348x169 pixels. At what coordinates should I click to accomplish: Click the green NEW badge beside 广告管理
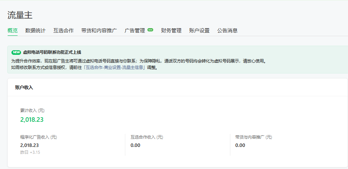150,30
